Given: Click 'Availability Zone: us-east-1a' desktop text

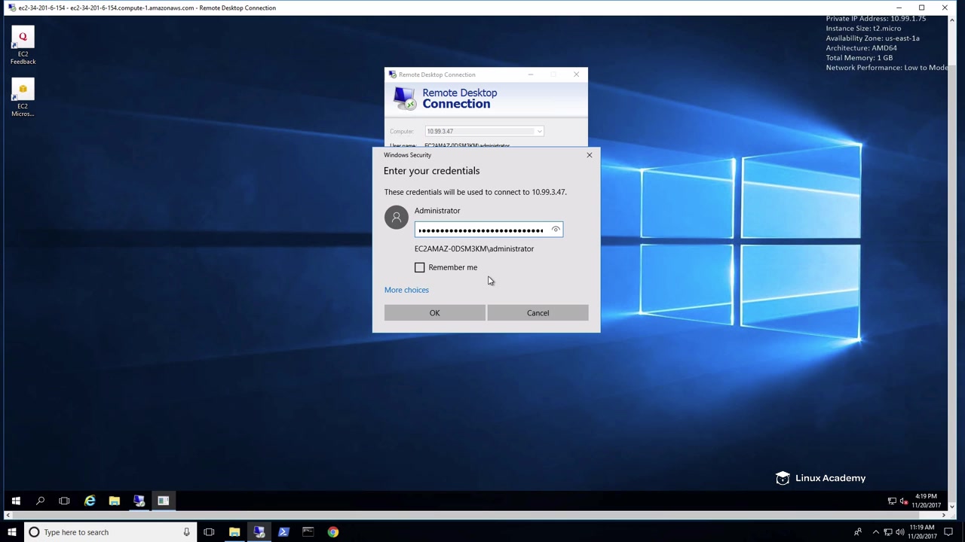Looking at the screenshot, I should (x=872, y=38).
